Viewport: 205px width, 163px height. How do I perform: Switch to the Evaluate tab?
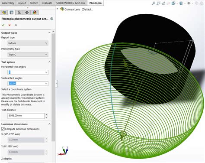[x=47, y=3]
